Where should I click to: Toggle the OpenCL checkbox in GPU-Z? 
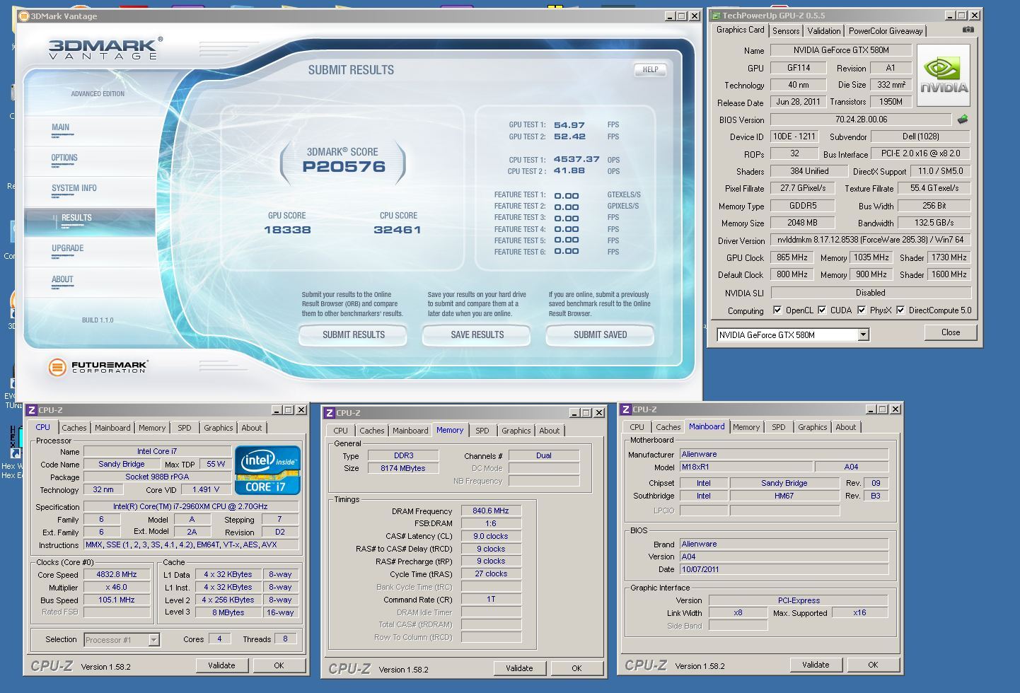(x=777, y=310)
